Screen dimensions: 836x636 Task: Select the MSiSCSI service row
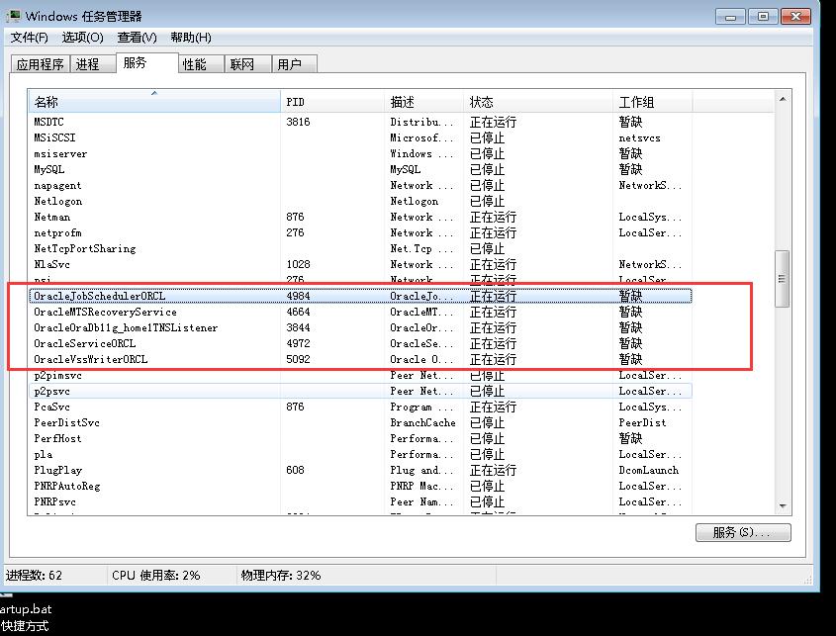360,137
